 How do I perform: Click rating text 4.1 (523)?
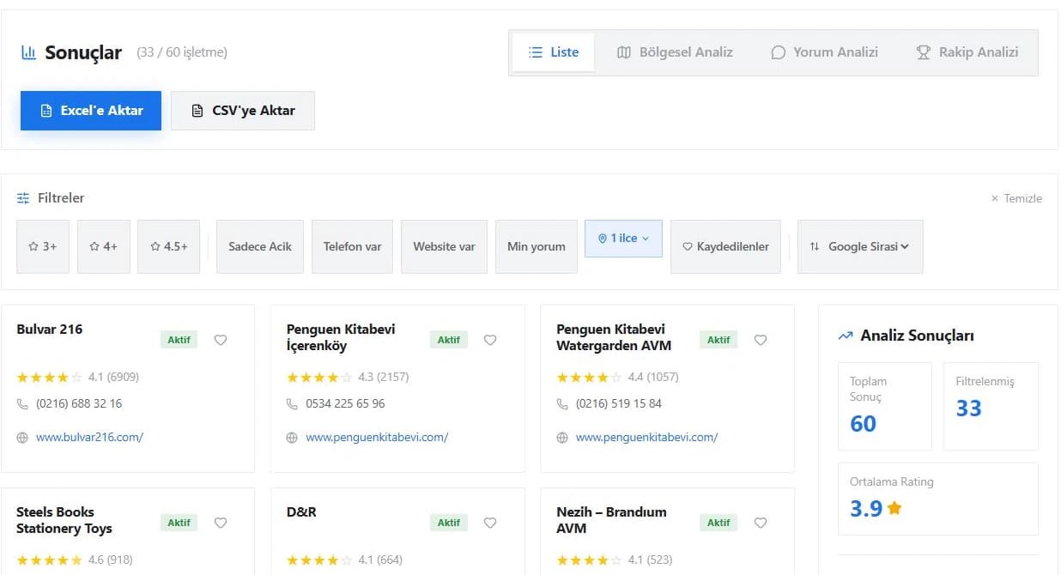click(651, 560)
